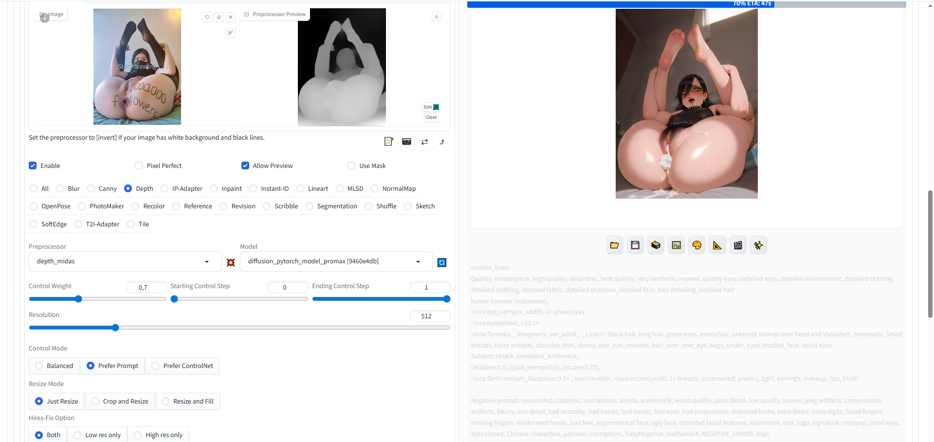Screen dimensions: 934x442
Task: Click the camera webcam icon
Action: pos(406,142)
